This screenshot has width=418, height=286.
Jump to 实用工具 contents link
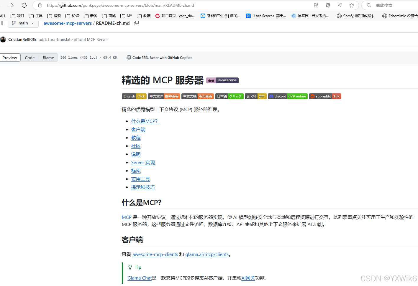pos(141,179)
